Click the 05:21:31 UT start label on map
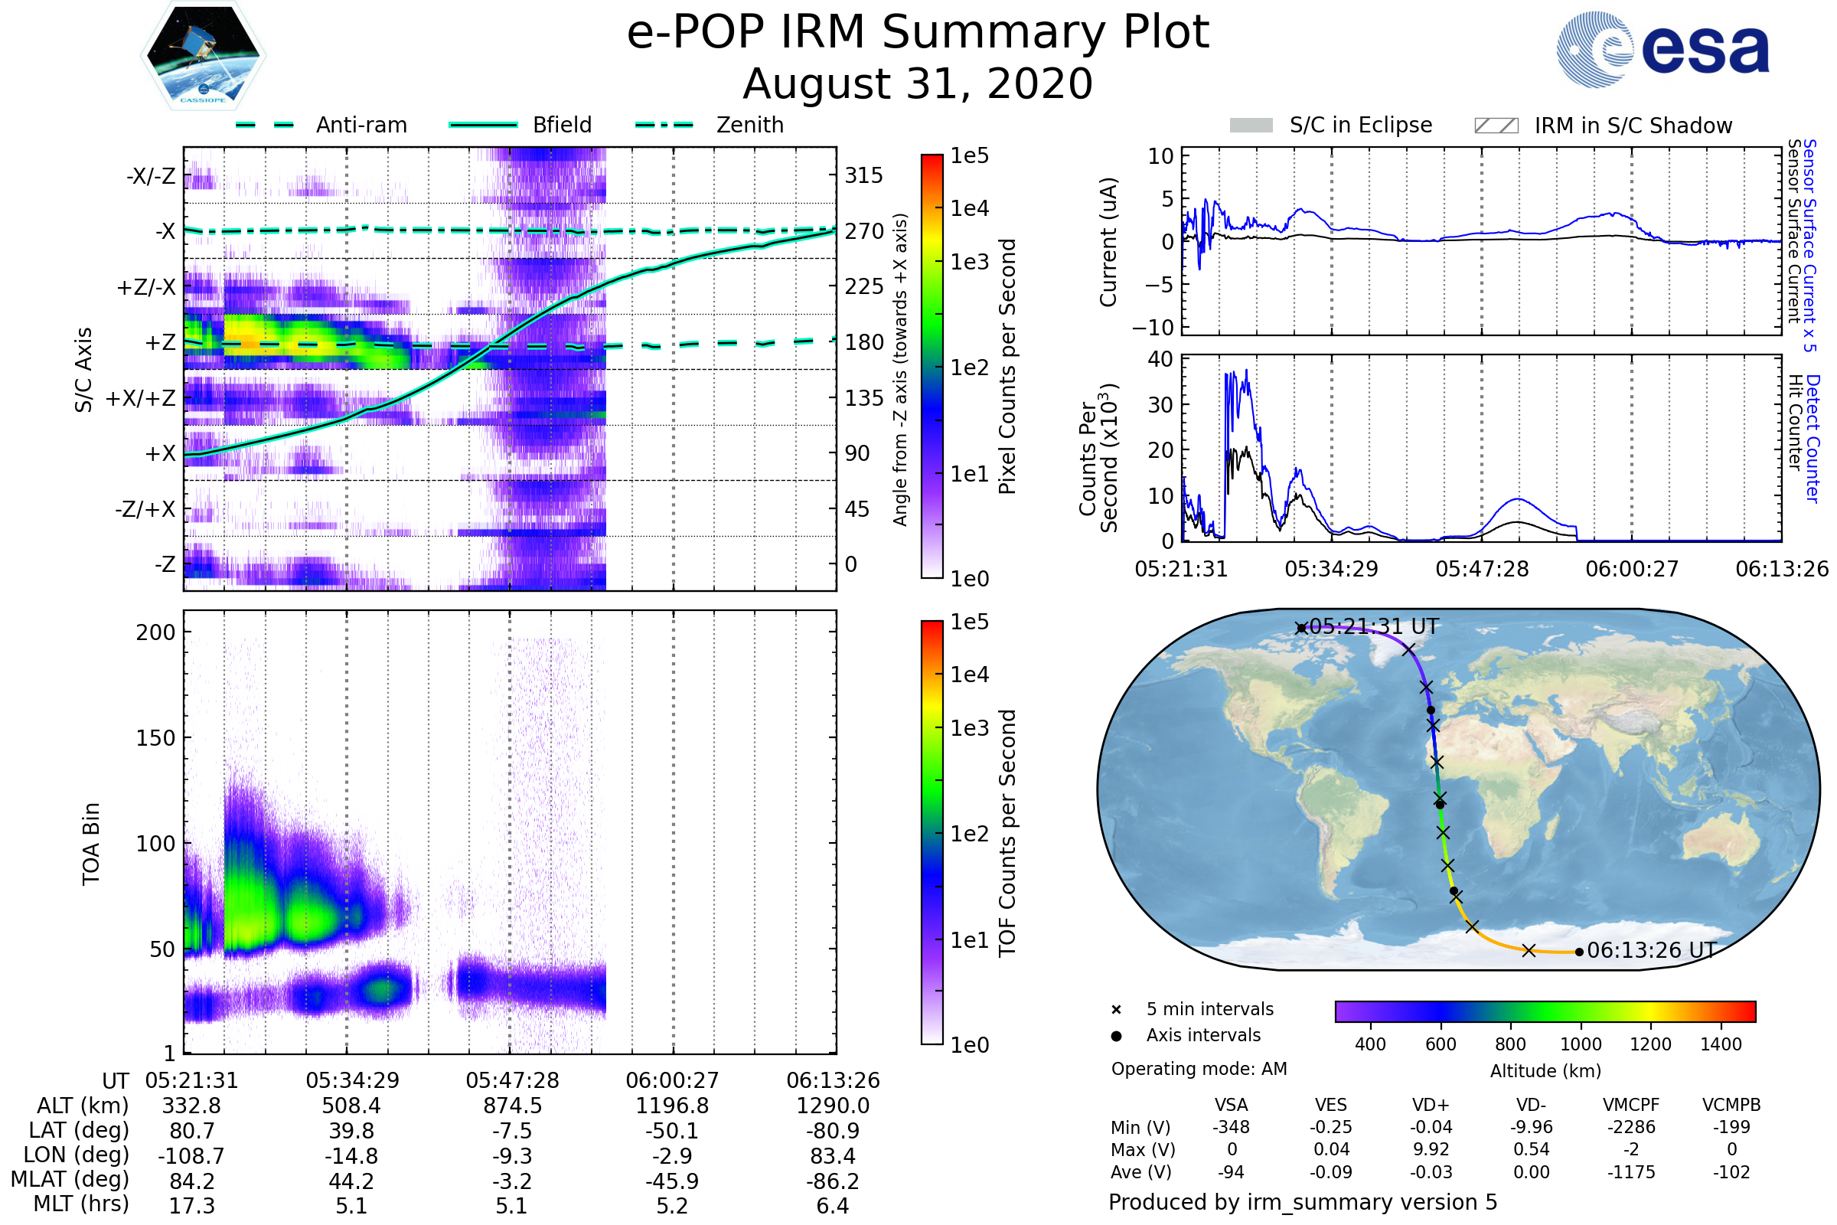Screen dimensions: 1837x1225 (1374, 626)
